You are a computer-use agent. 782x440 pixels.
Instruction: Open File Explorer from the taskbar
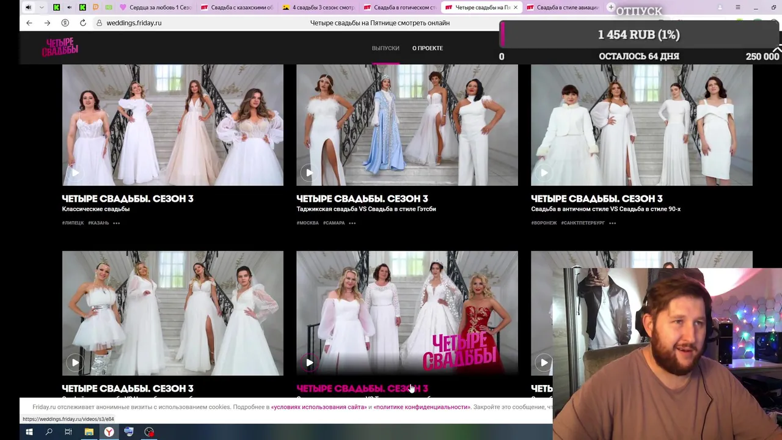(x=89, y=432)
